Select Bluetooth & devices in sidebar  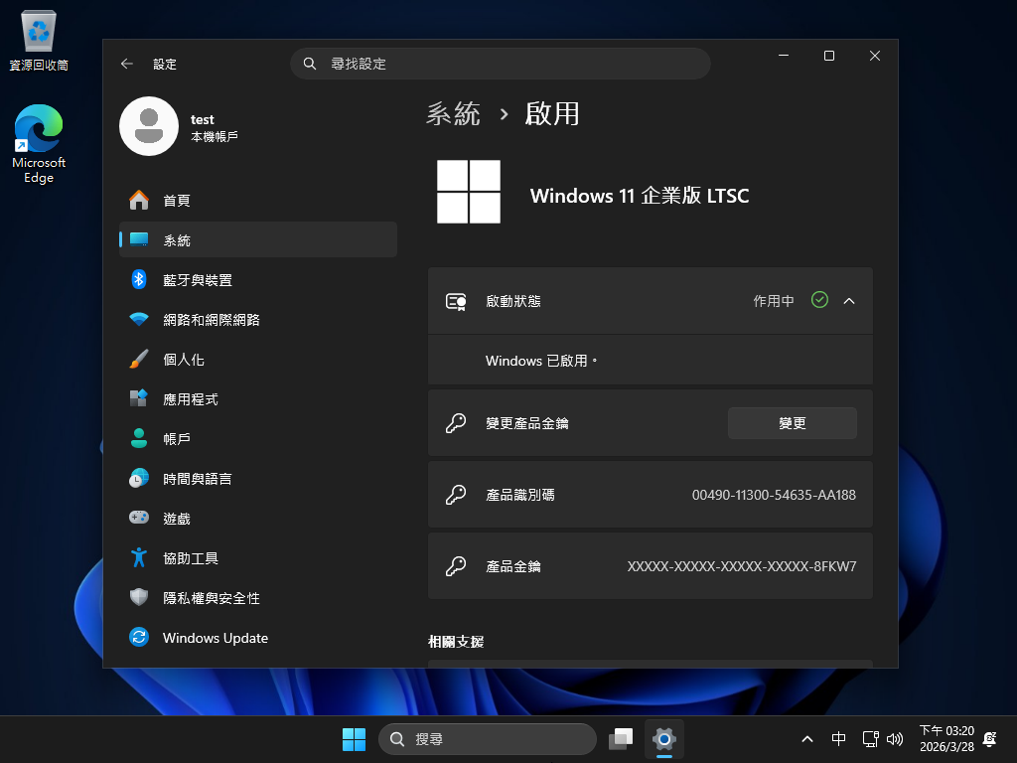[x=198, y=280]
